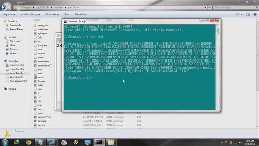This screenshot has width=259, height=146.
Task: Select the home_files folder
Action: click(x=43, y=25)
